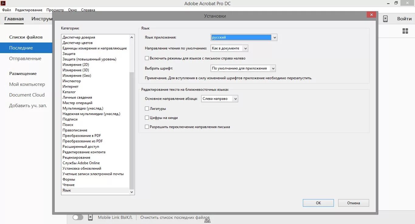This screenshot has height=224, width=415.
Task: Open the Файл menu
Action: 6,10
